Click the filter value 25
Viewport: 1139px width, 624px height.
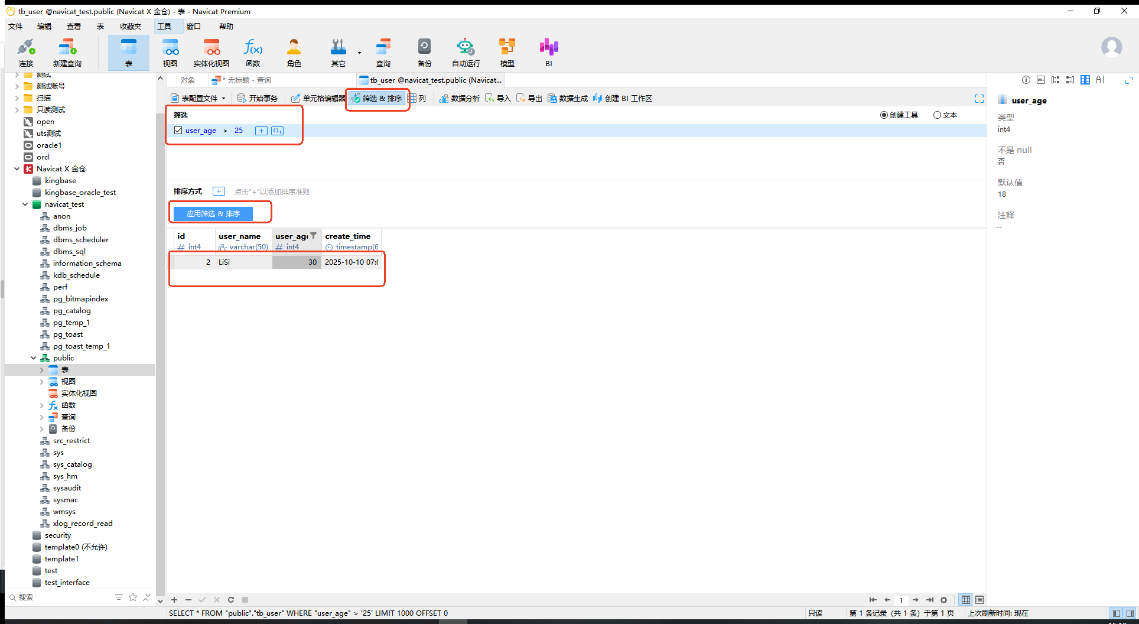tap(239, 131)
